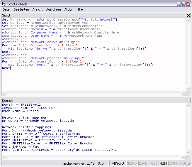Click the 'For i = 0 to oPrinters.Count' line
The width and height of the screenshot is (192, 167).
(x=42, y=61)
